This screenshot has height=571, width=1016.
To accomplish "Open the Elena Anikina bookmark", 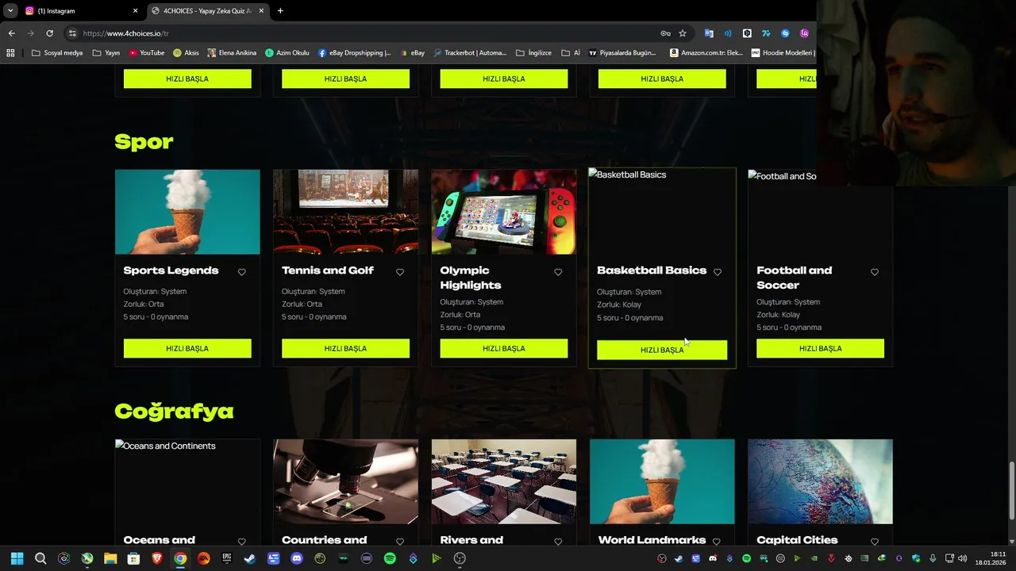I will [x=232, y=53].
